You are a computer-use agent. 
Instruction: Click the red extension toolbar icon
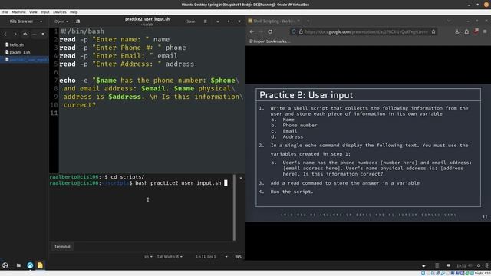[x=476, y=31]
